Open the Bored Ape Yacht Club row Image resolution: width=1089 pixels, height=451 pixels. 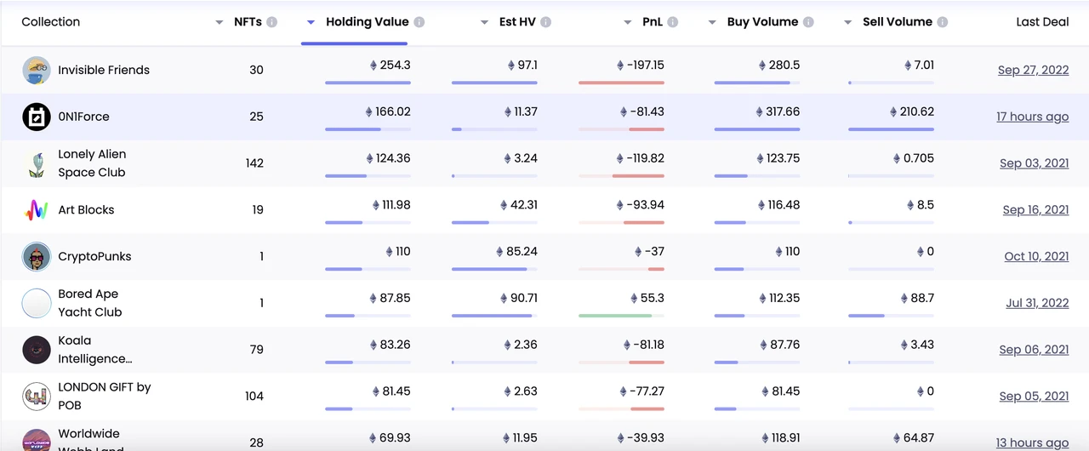[544, 303]
